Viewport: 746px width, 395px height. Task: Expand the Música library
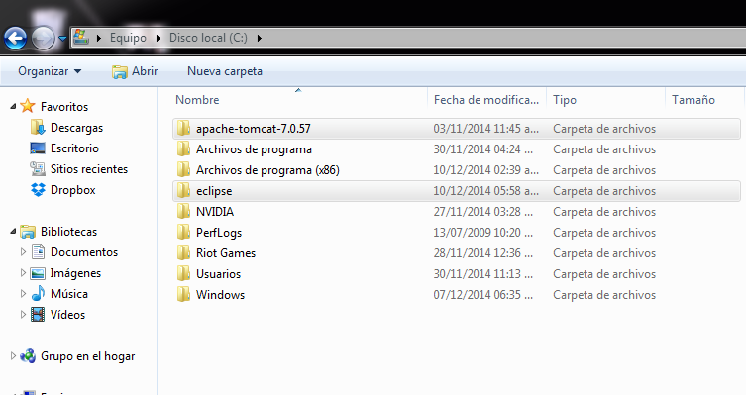click(23, 294)
